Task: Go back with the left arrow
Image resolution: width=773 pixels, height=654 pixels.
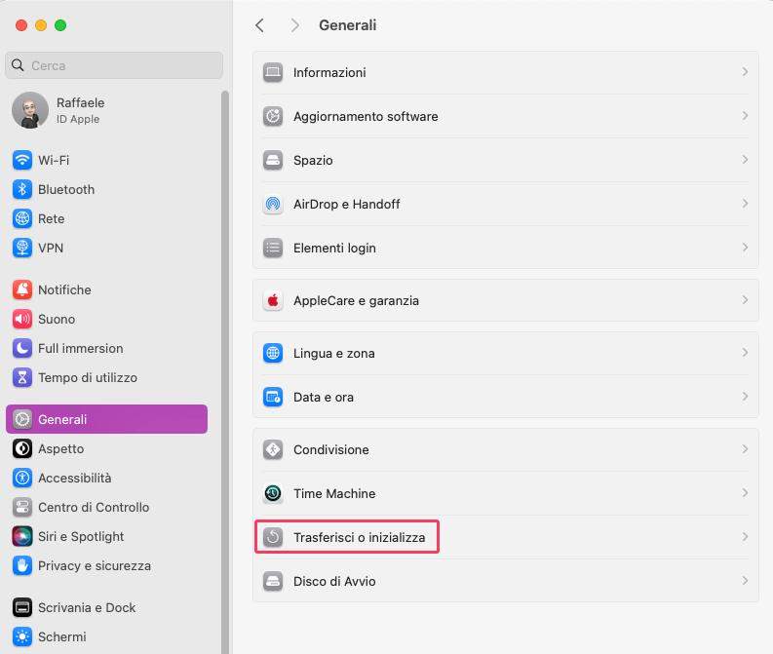Action: pos(260,25)
